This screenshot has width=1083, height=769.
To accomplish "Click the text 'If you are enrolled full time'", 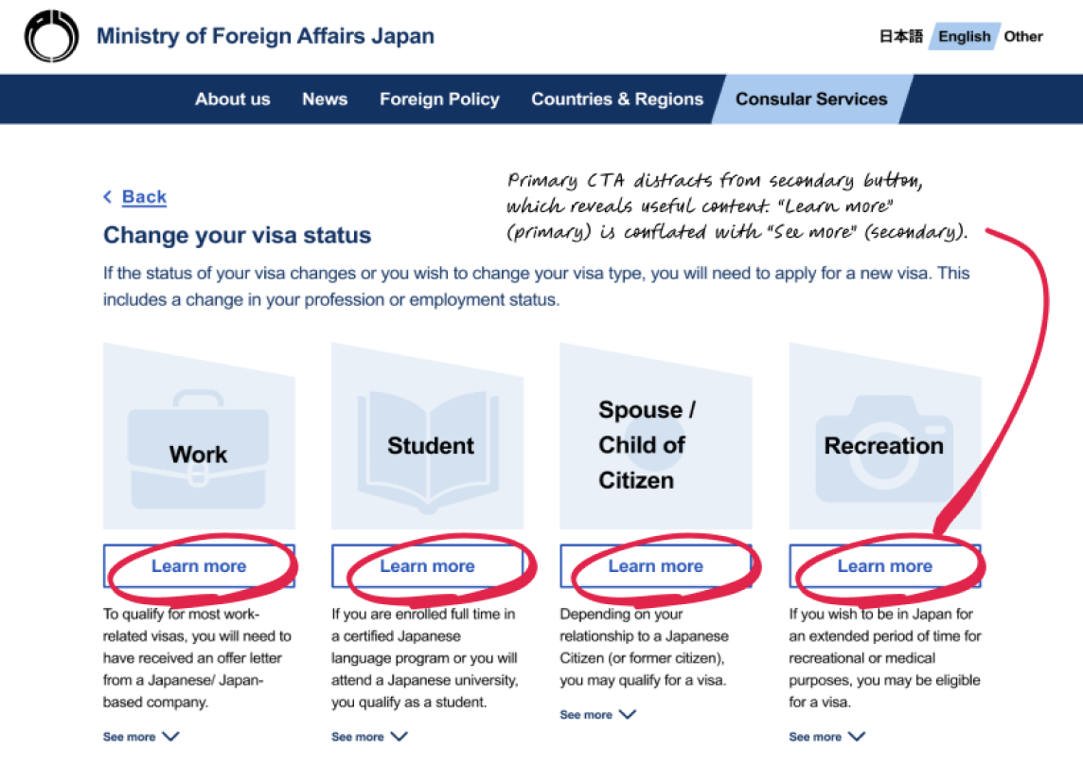I will [x=425, y=658].
